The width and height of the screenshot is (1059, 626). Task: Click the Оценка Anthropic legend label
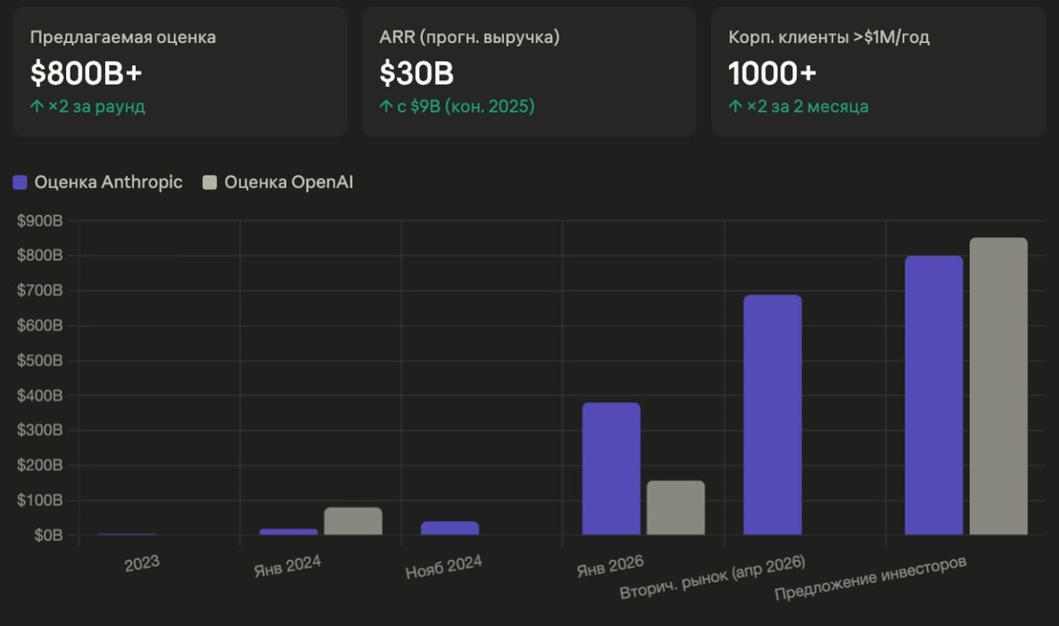[x=109, y=183]
